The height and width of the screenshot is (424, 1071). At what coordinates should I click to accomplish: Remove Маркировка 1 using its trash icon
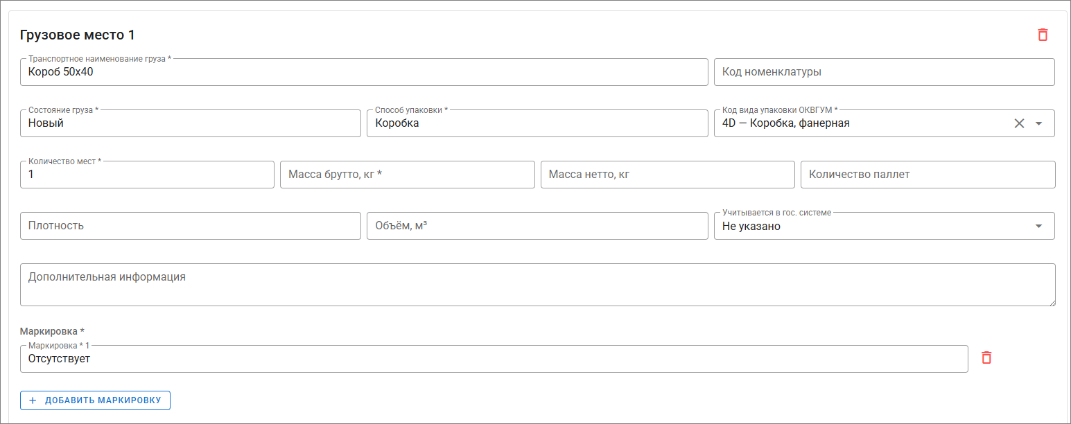[x=986, y=357]
